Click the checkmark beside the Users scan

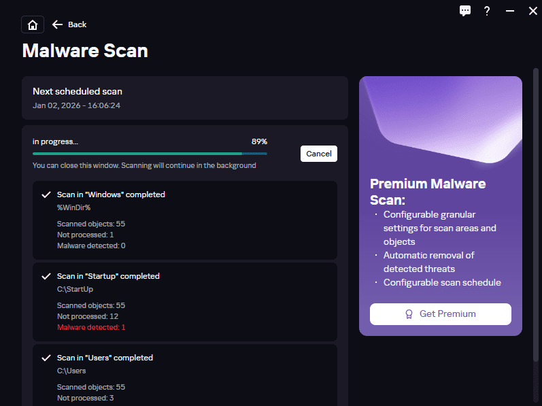[x=46, y=358]
